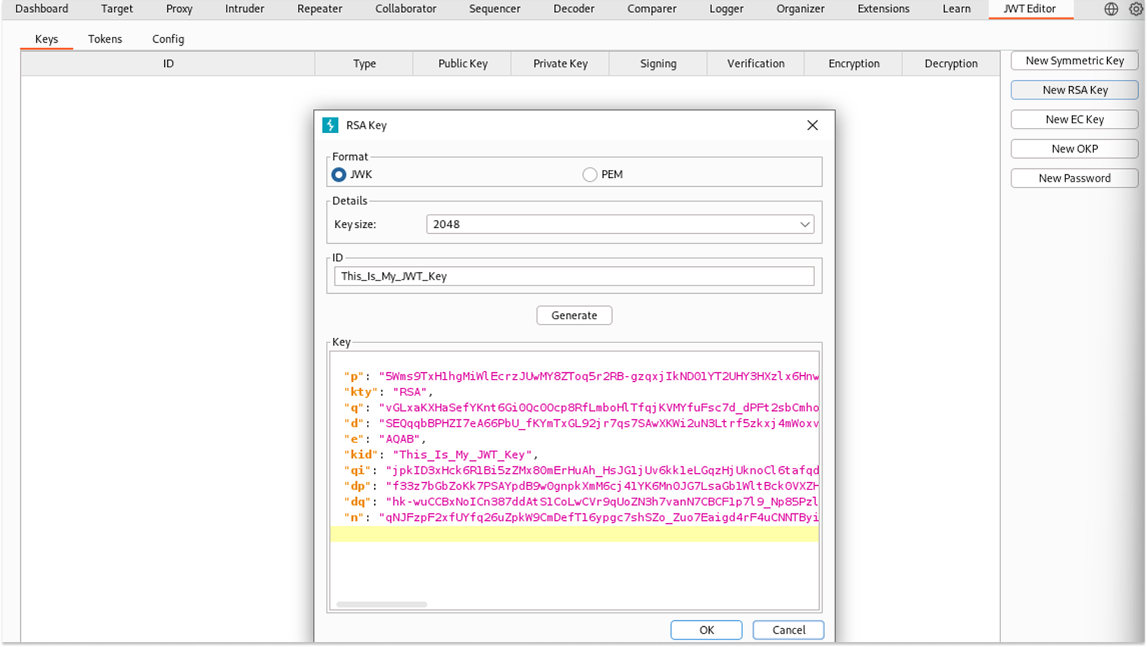Image resolution: width=1147 pixels, height=647 pixels.
Task: Click the horizontal scrollbar below the key text
Action: click(x=381, y=604)
